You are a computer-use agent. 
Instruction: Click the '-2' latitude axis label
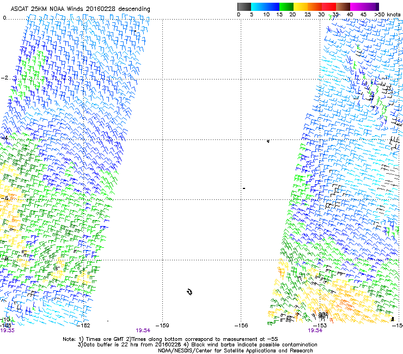click(x=5, y=78)
